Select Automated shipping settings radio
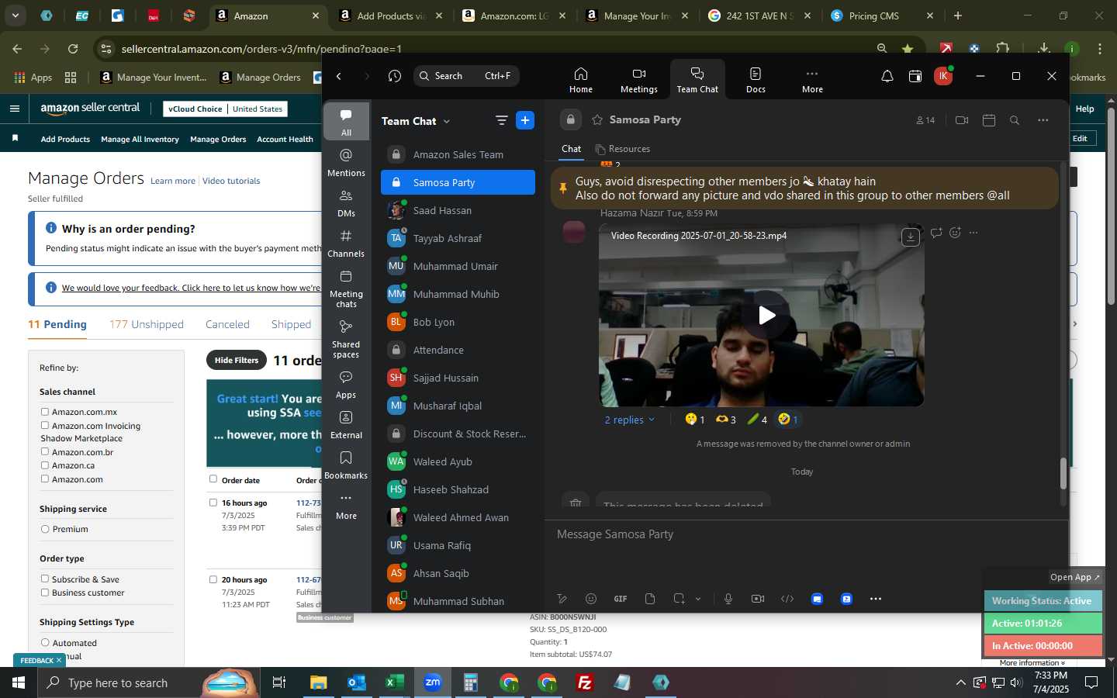Image resolution: width=1117 pixels, height=698 pixels. 45,643
